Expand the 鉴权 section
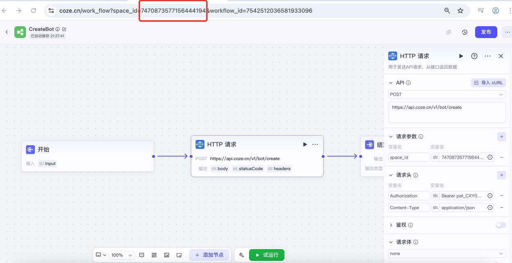 pos(390,225)
